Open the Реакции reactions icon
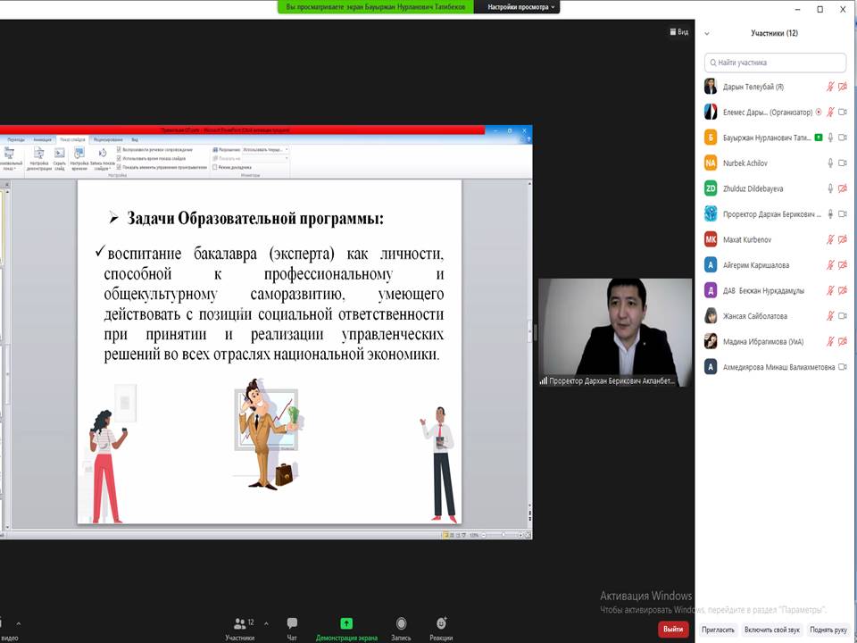The image size is (857, 643). [441, 623]
